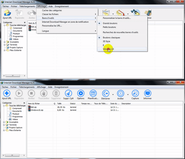This screenshot has height=159, width=185.
Task: Click Reprendre play icon in bottom window
Action: click(x=19, y=93)
